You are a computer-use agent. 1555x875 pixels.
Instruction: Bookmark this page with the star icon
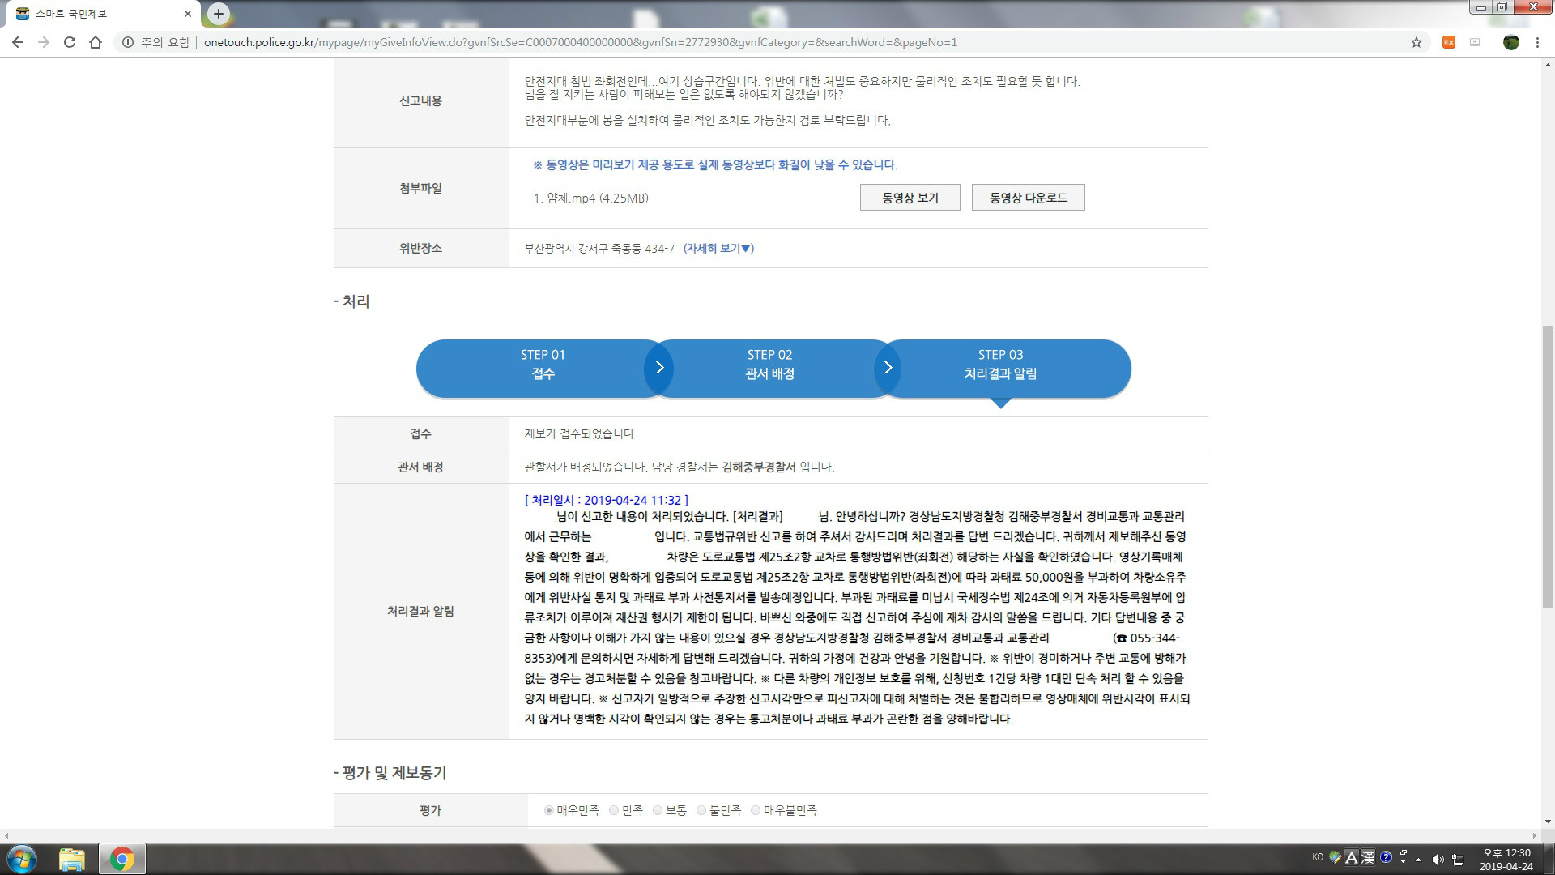click(1417, 42)
